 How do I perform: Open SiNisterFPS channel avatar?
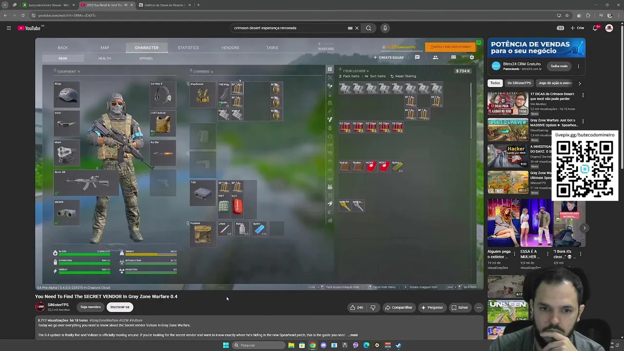click(x=40, y=307)
